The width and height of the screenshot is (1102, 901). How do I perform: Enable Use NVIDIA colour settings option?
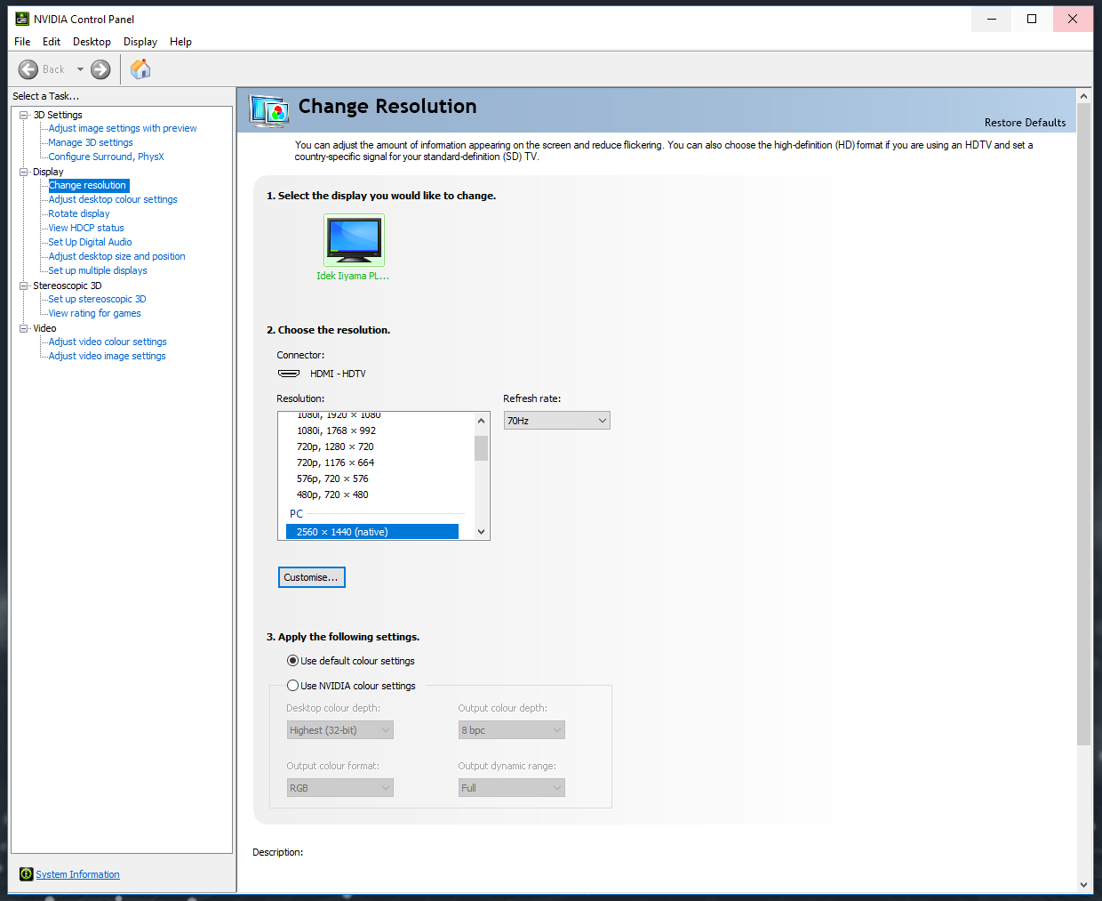pyautogui.click(x=292, y=686)
